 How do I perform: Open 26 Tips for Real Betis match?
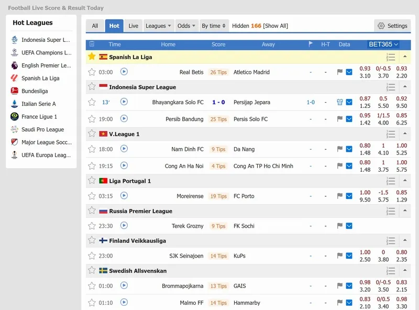(218, 72)
